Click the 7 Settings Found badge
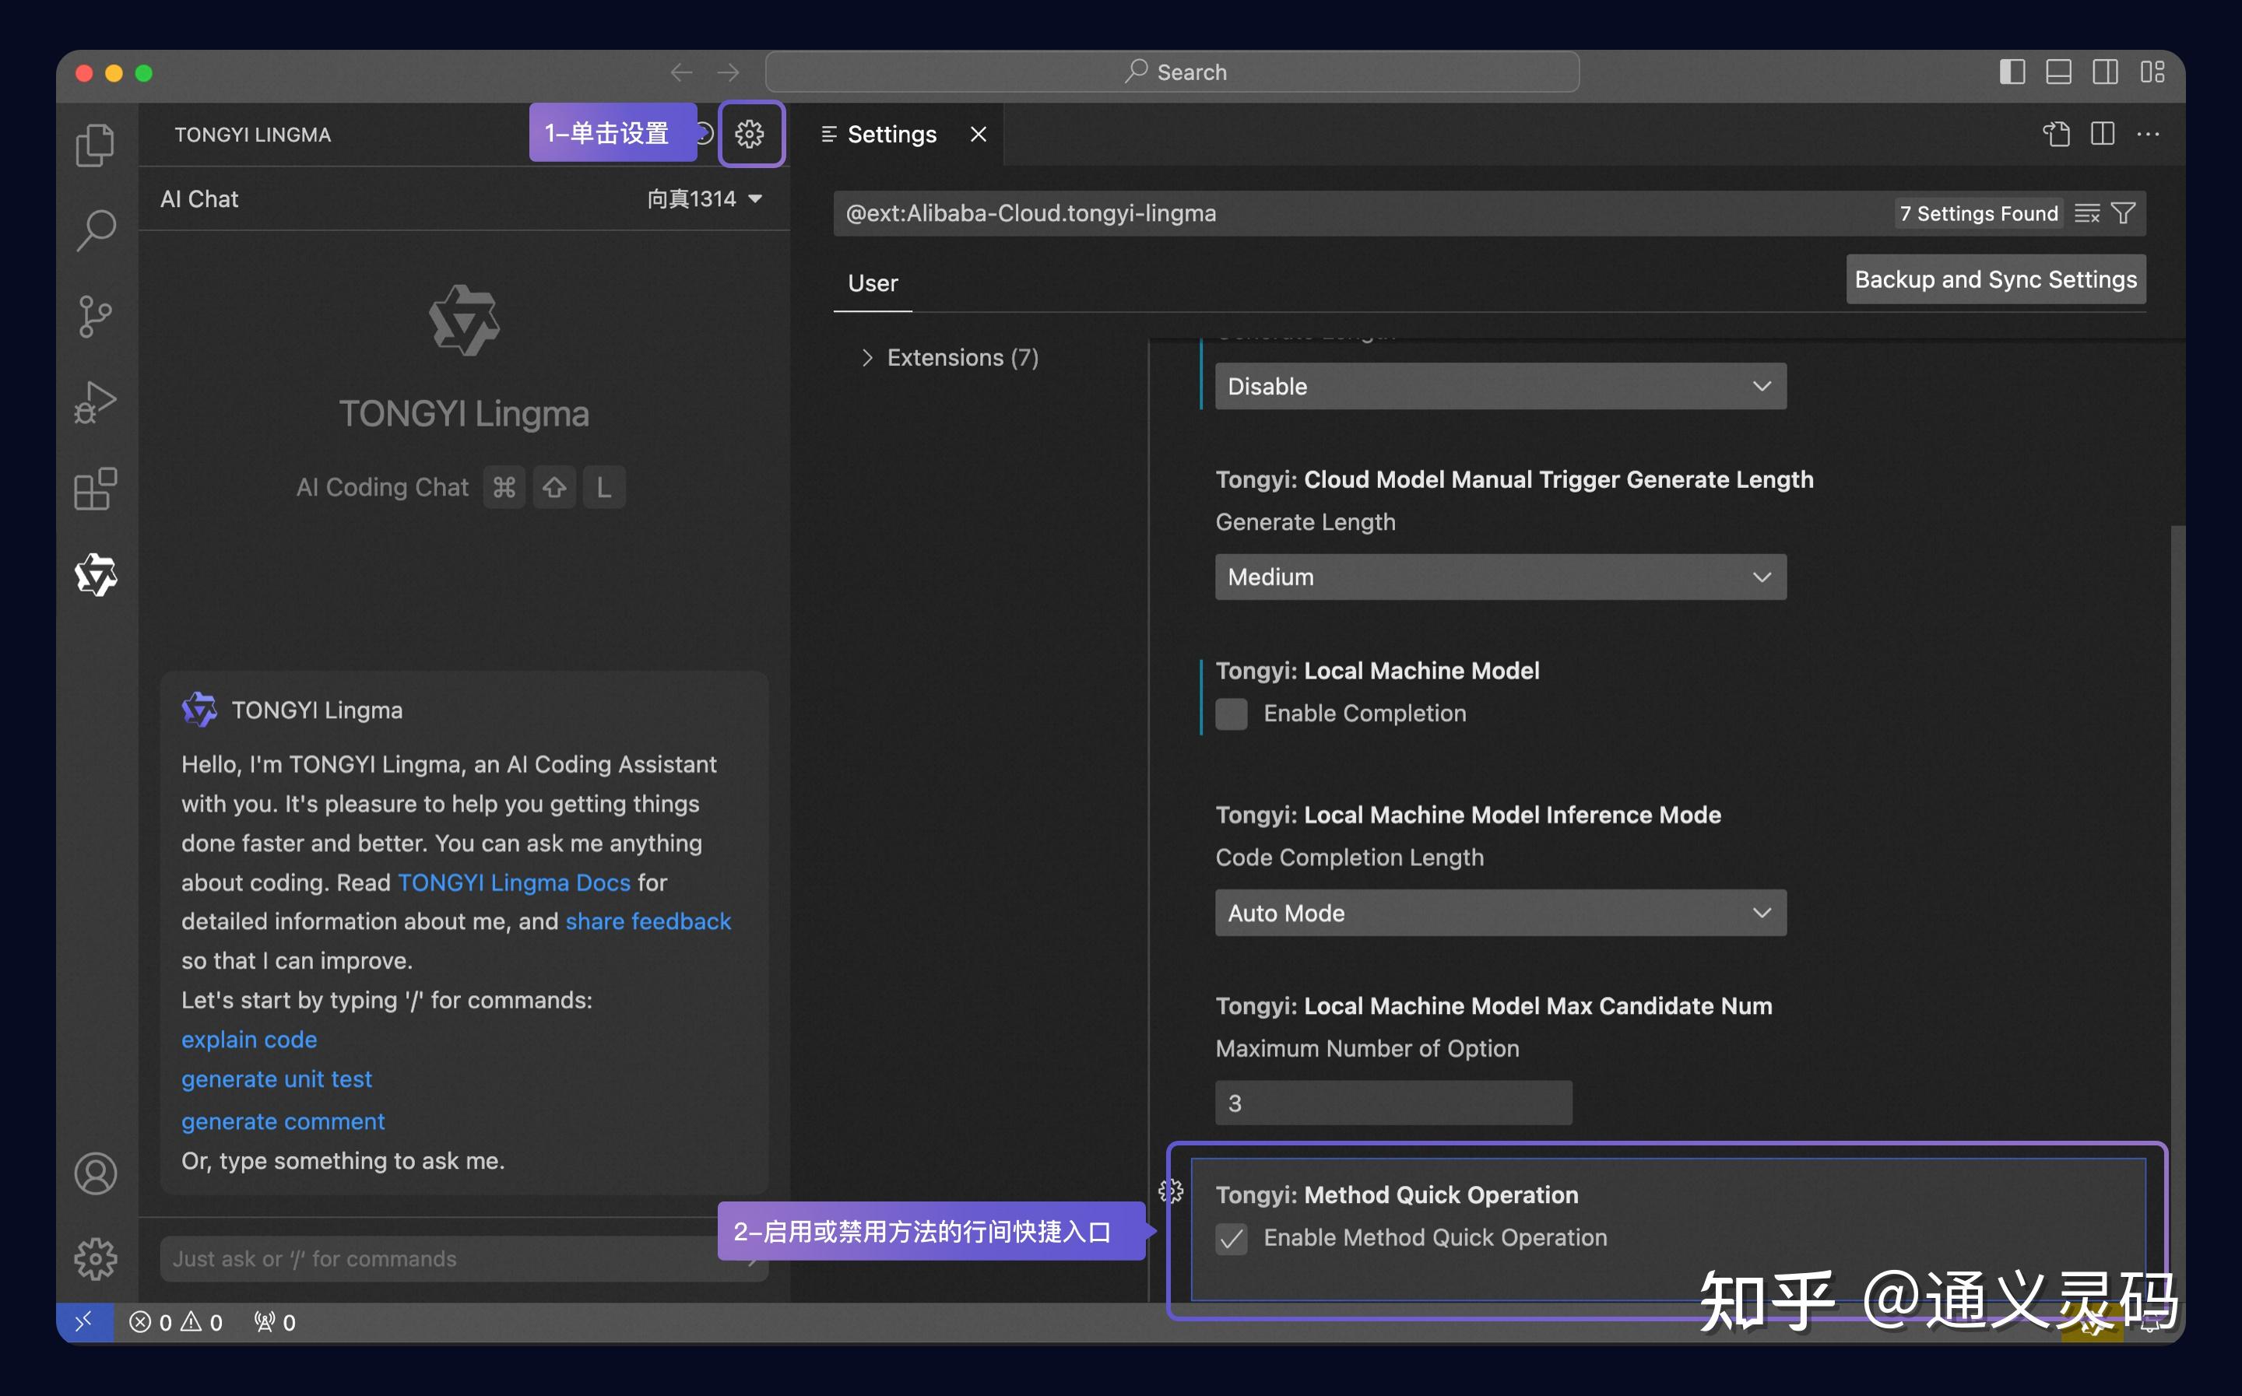 coord(1978,214)
